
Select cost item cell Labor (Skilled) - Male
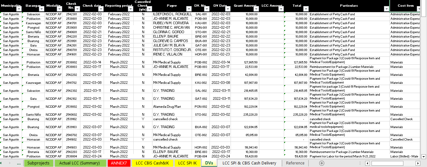tap(405, 156)
